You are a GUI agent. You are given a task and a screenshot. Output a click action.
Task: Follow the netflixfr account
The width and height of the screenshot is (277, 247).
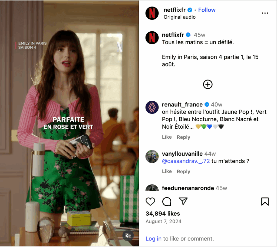[x=207, y=10]
